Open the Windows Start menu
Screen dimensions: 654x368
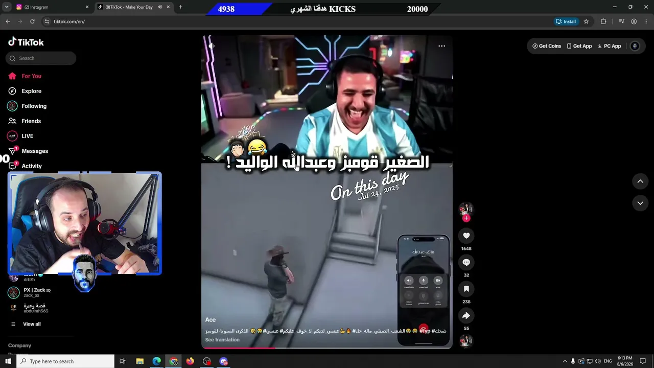tap(8, 361)
